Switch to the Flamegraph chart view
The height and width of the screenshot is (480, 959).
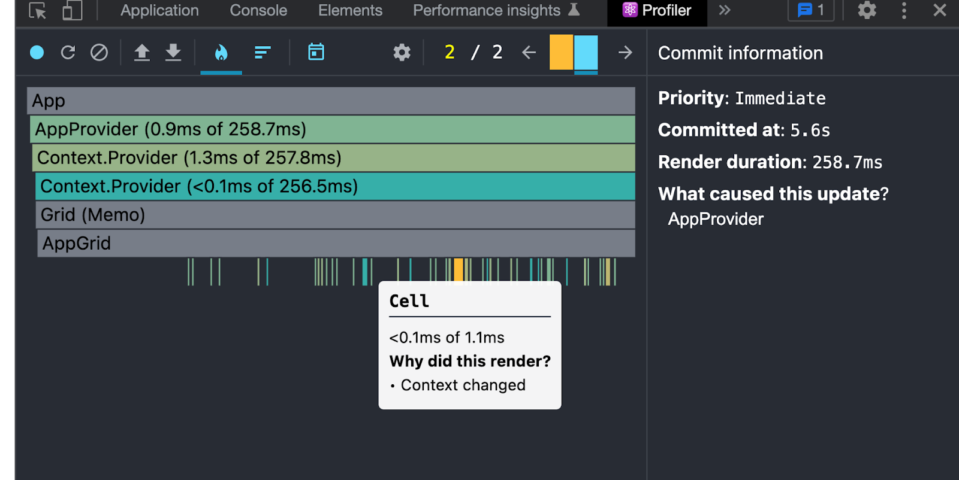point(221,53)
